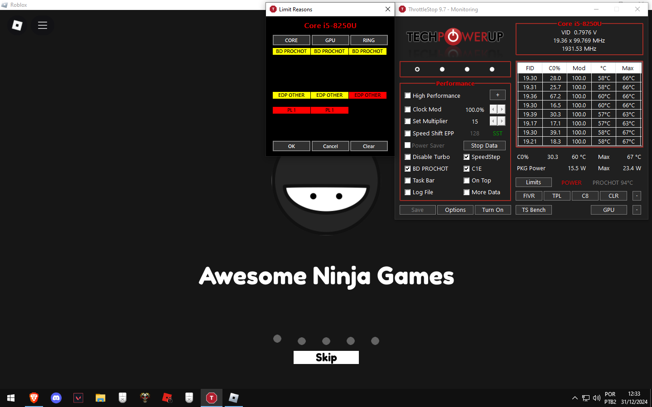Enable the Task Bar checkbox
Screen dimensions: 652x407
click(x=408, y=180)
